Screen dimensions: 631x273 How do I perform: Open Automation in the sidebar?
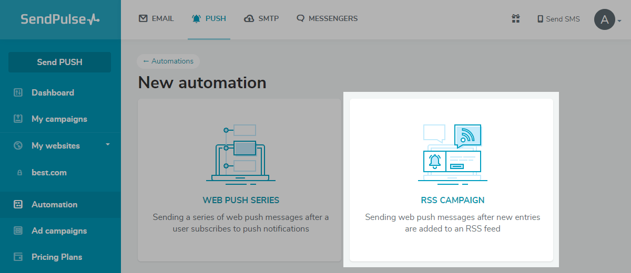[54, 204]
